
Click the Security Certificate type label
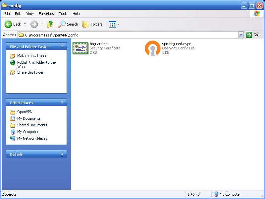pyautogui.click(x=105, y=48)
